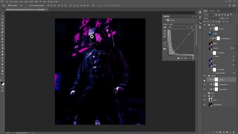The height and width of the screenshot is (134, 238).
Task: Hide the Gradient Map 1 layer
Action: point(205,89)
